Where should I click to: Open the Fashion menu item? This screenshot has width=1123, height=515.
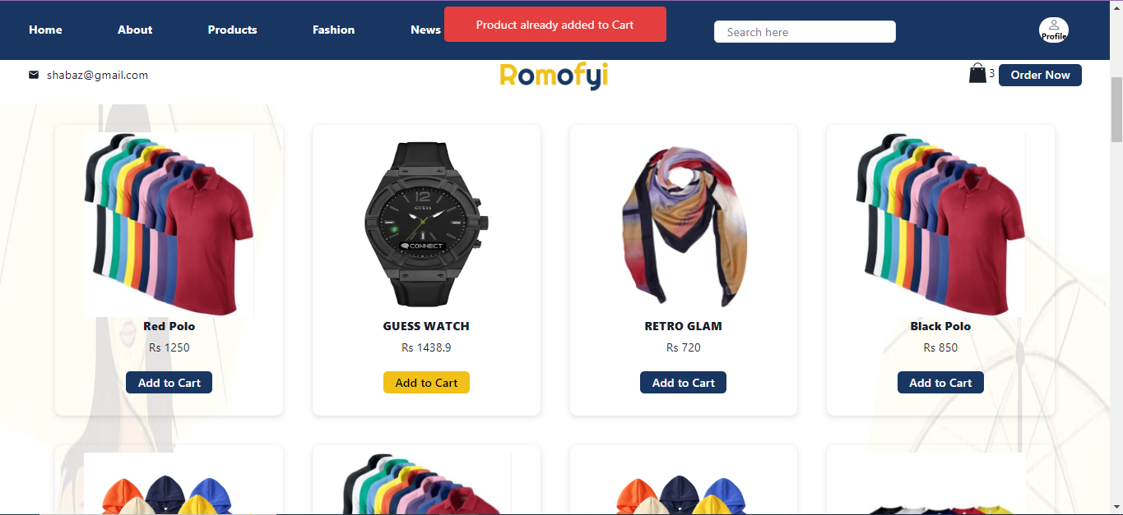(333, 30)
